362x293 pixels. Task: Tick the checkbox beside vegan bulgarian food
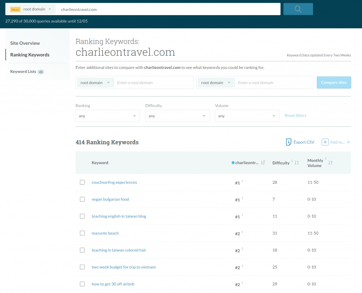(x=82, y=199)
